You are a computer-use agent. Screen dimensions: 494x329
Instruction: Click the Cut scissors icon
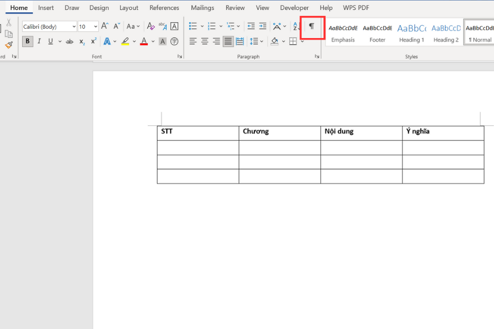pos(9,23)
